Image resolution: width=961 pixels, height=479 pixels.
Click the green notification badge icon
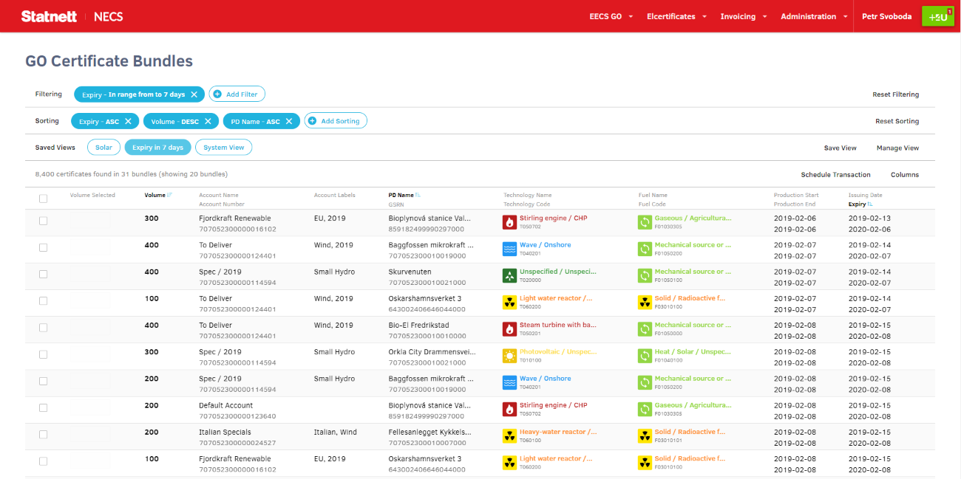[x=937, y=16]
